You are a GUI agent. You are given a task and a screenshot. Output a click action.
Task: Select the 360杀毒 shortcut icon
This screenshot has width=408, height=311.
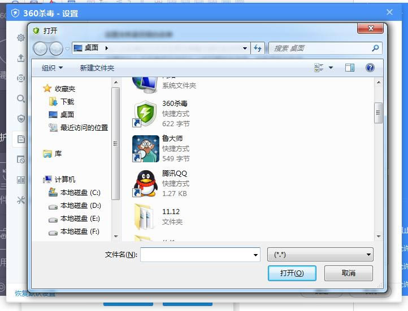[x=145, y=113]
